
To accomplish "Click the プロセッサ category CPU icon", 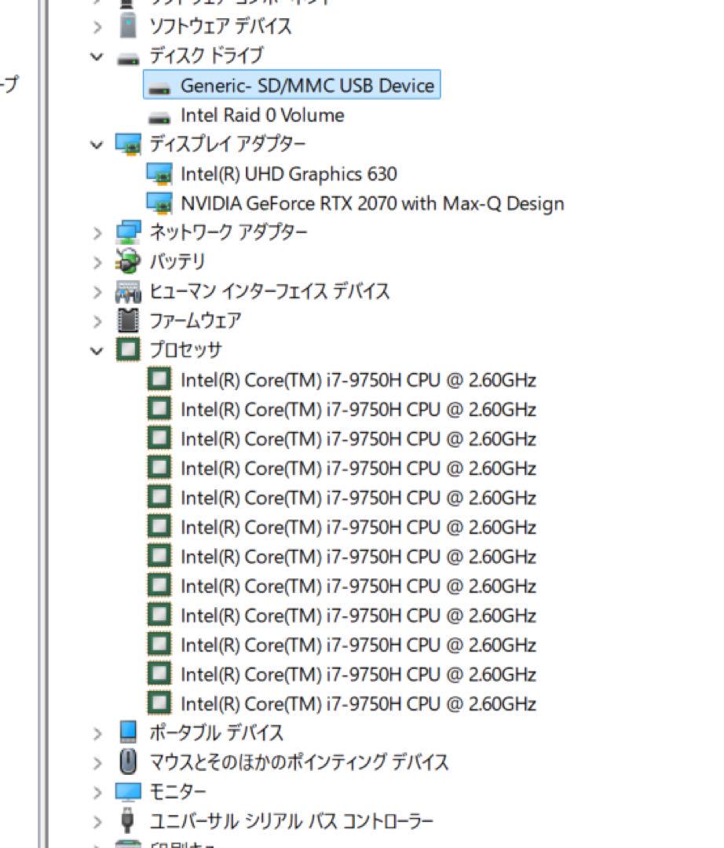I will pyautogui.click(x=128, y=349).
